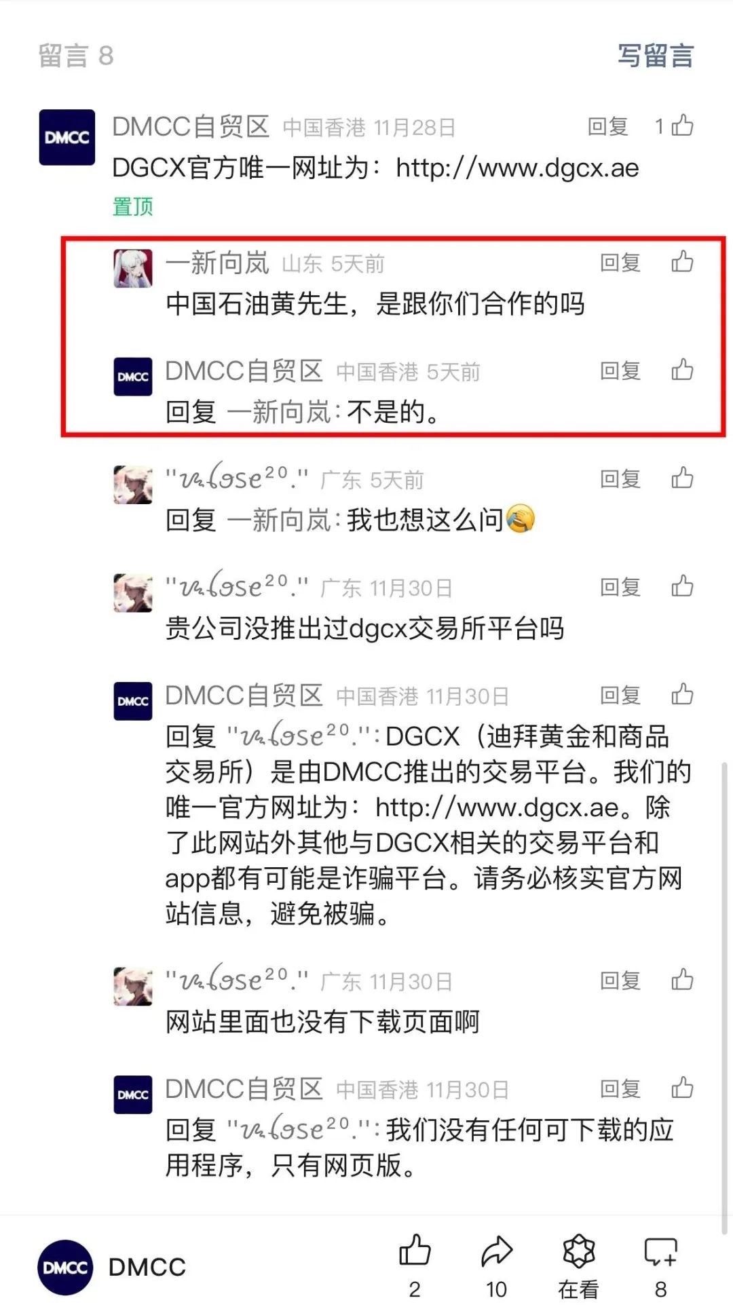Viewport: 733px width, 1313px height.
Task: Reply to the DMCC comment 只有网页版
Action: click(620, 1088)
